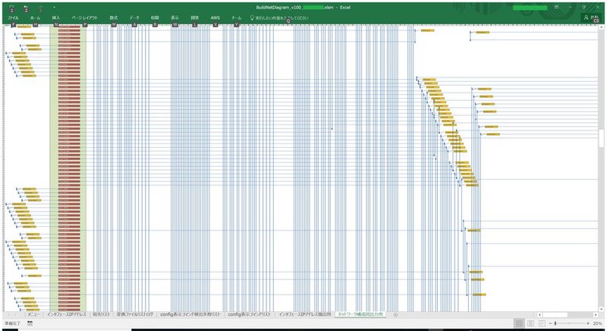Viewport: 607px width, 331px height.
Task: Select the インタフェースIPアドレス抽出用 sheet tab
Action: 305,315
